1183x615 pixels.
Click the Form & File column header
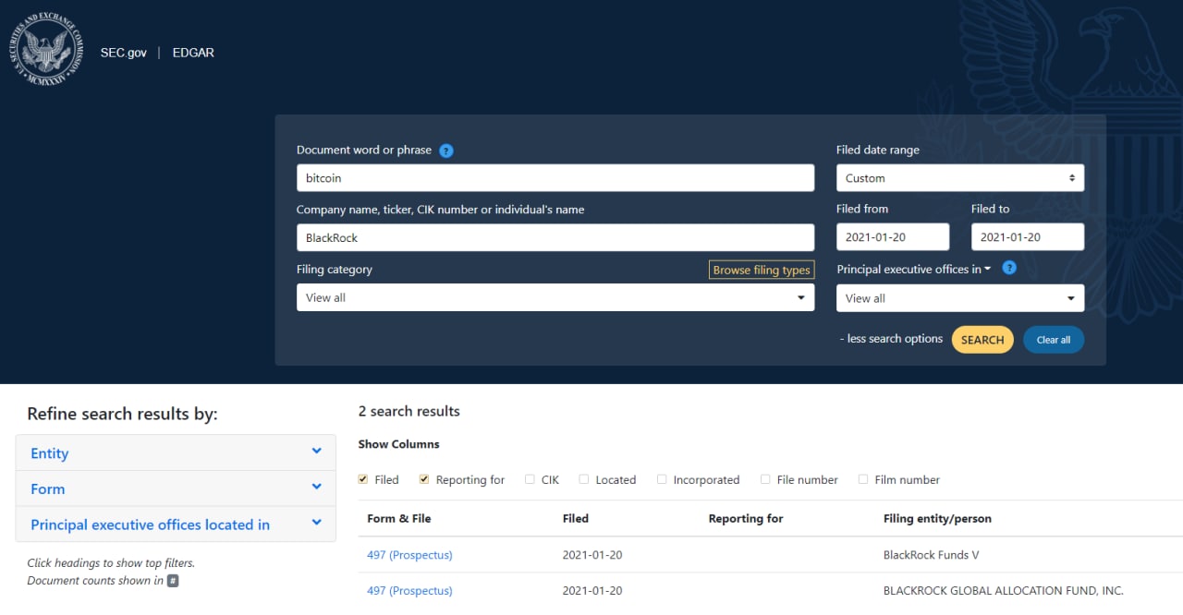point(399,518)
